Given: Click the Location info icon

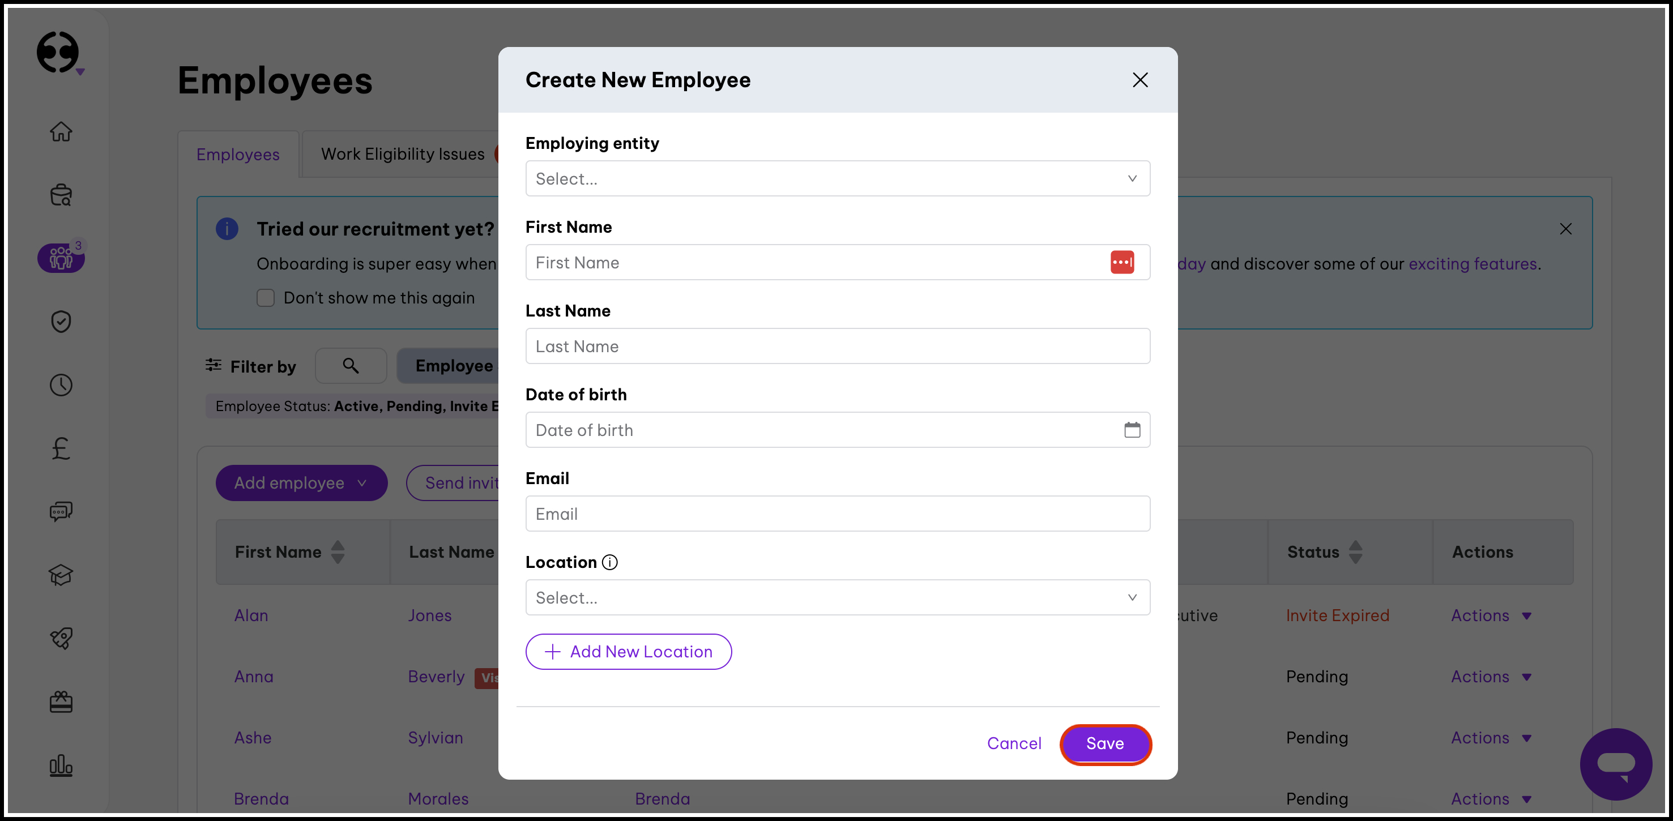Looking at the screenshot, I should click(610, 562).
